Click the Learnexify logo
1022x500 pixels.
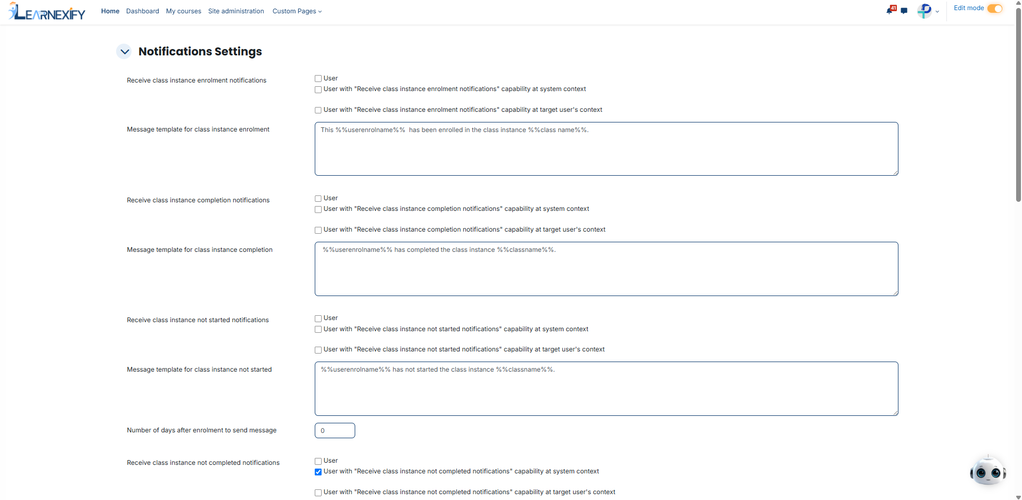(x=47, y=11)
